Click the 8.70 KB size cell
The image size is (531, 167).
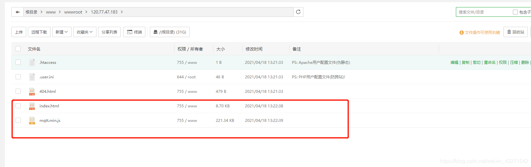click(223, 106)
